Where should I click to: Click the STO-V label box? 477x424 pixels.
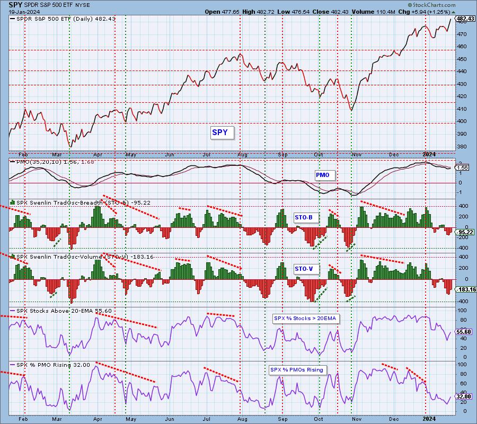click(x=307, y=269)
